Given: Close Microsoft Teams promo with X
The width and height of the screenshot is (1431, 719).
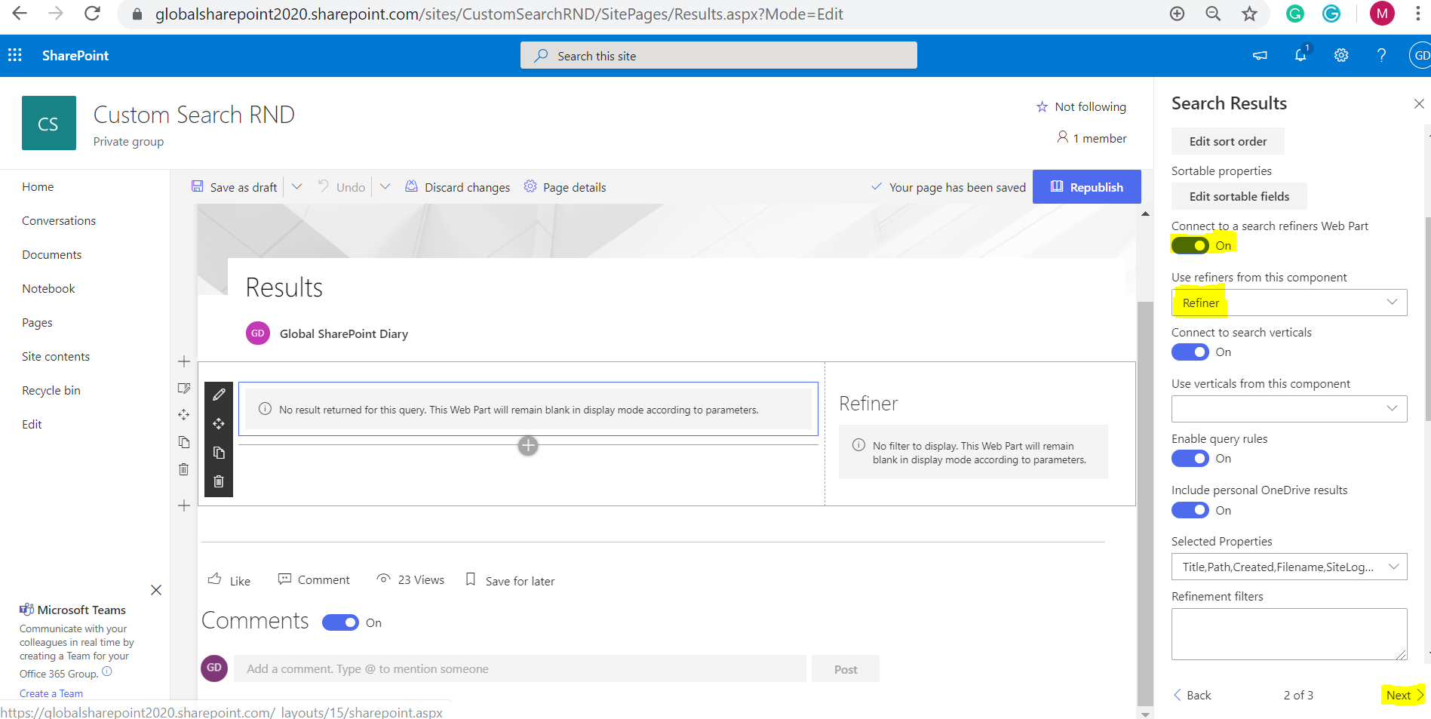Looking at the screenshot, I should [156, 590].
